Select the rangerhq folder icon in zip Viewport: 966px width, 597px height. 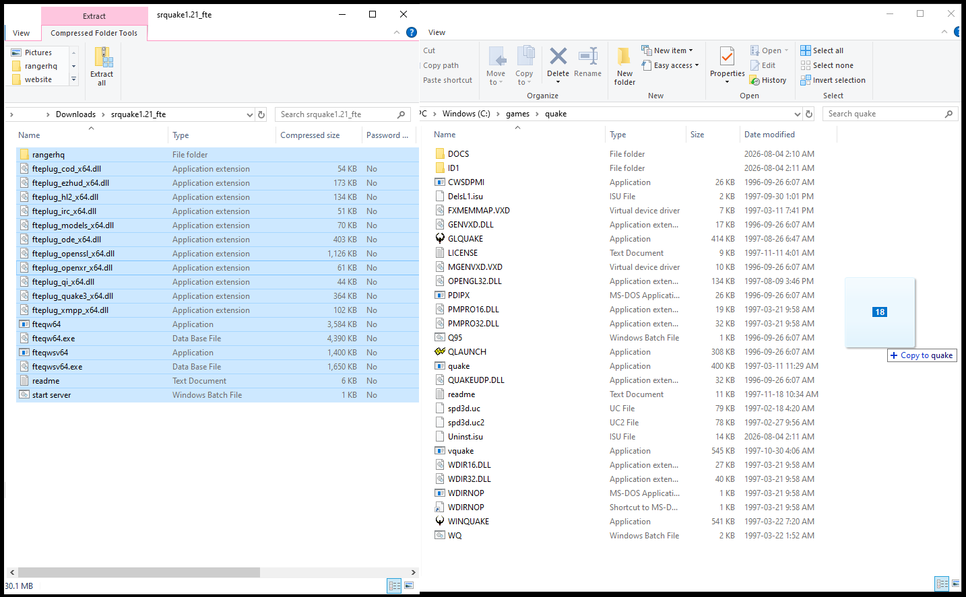tap(24, 155)
